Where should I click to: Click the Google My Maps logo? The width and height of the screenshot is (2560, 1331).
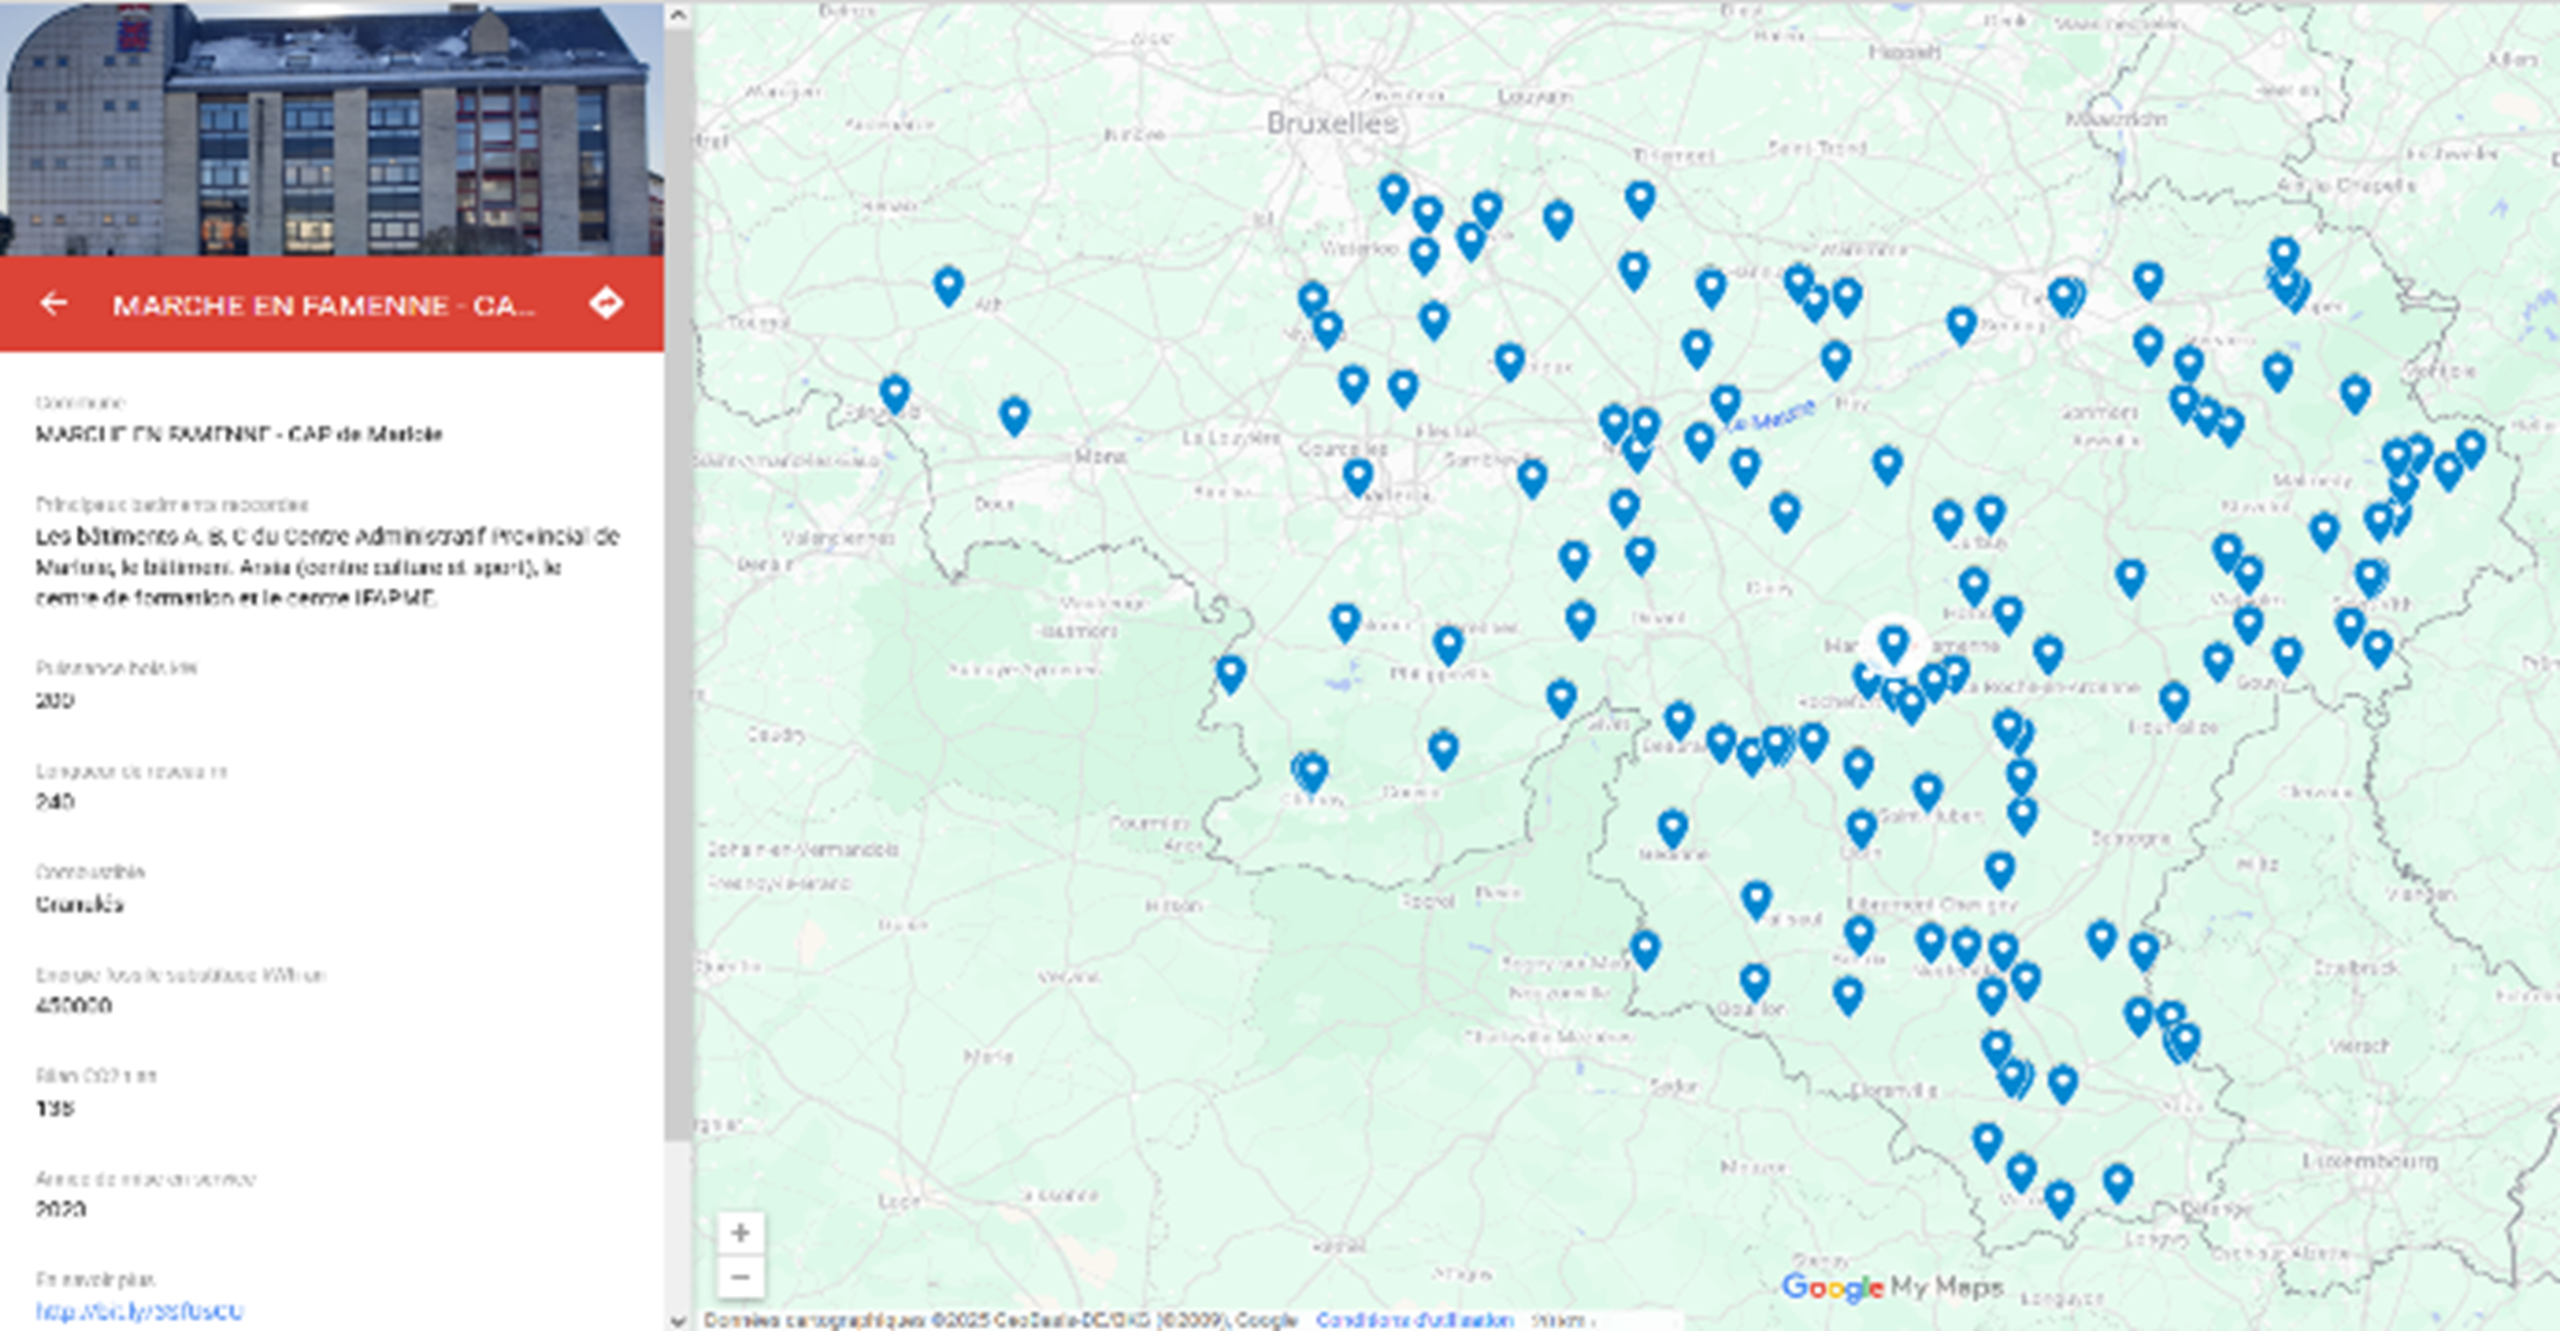click(x=1893, y=1287)
